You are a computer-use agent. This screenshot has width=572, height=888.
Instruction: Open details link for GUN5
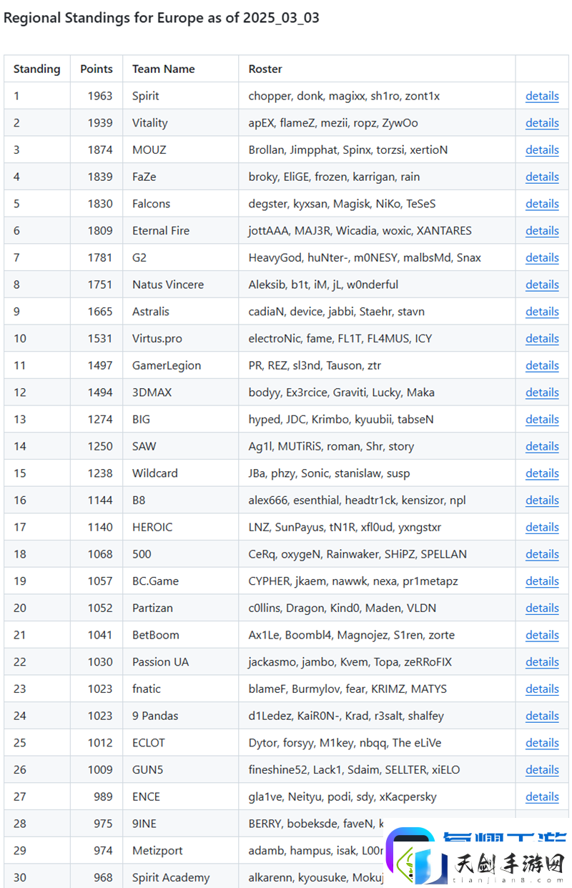coord(542,770)
